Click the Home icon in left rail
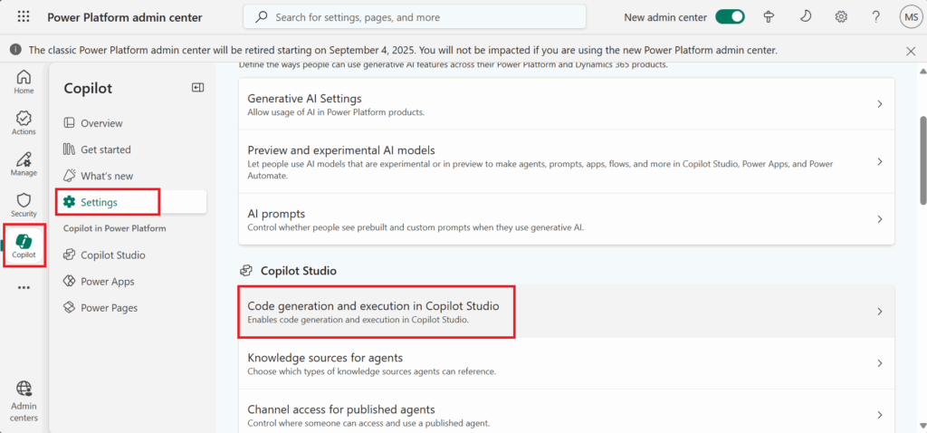The height and width of the screenshot is (433, 927). pyautogui.click(x=24, y=81)
